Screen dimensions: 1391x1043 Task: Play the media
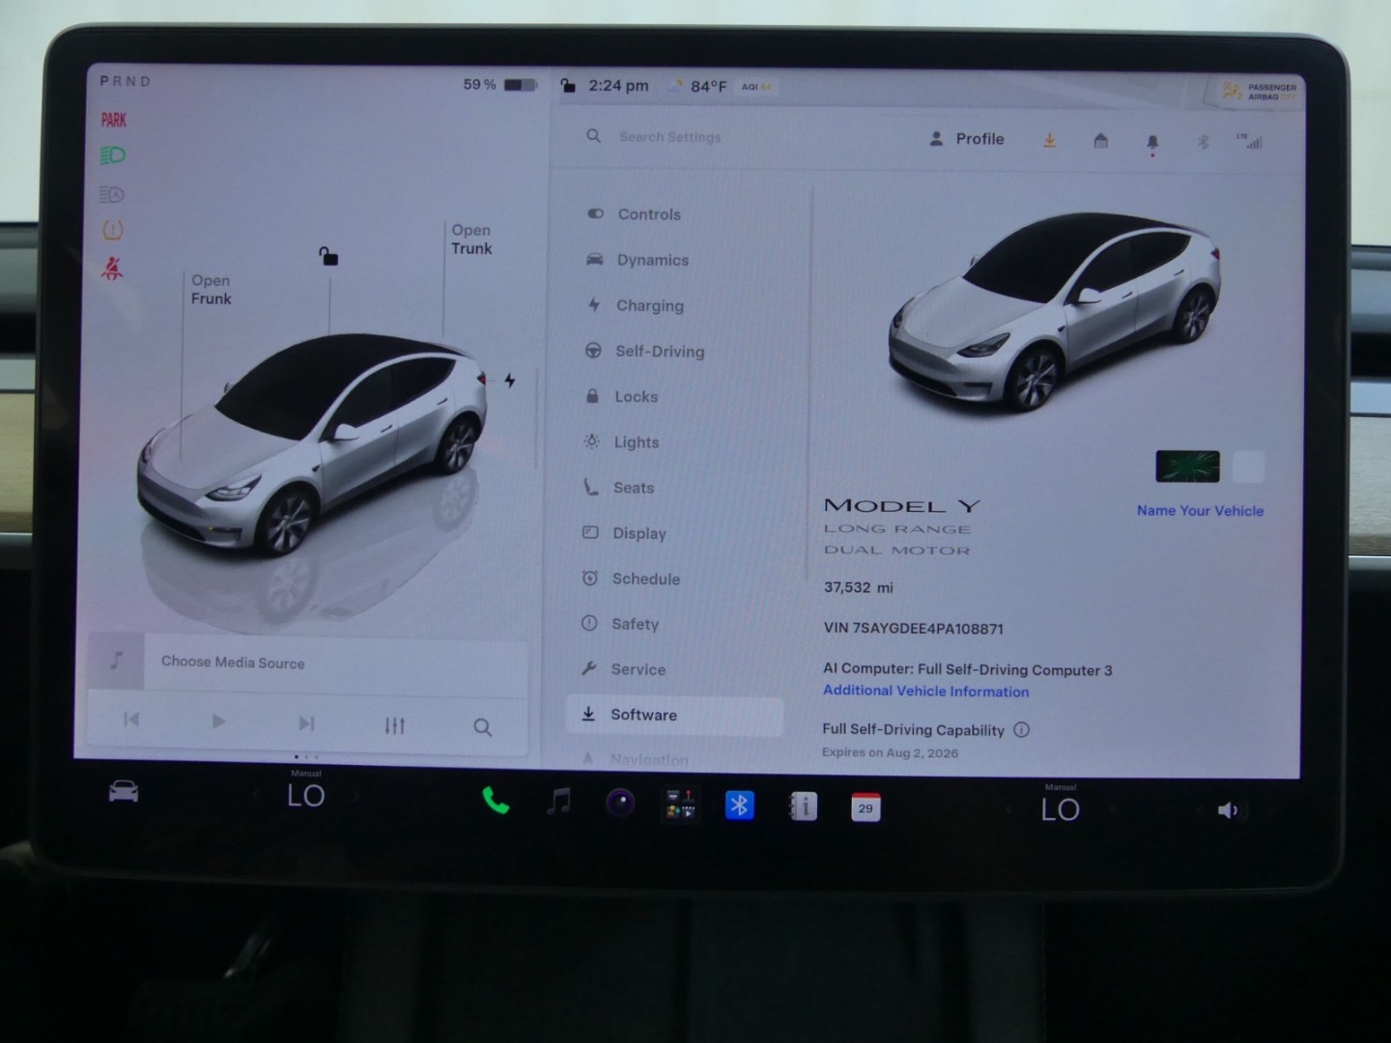coord(218,721)
